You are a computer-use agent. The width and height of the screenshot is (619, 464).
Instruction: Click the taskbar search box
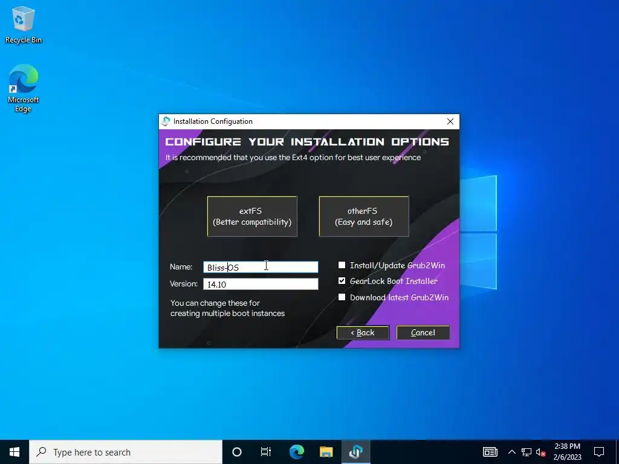[126, 452]
